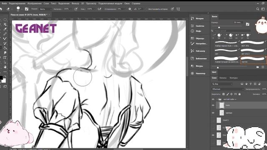Open the three-dots Edit Toolbar button
The height and width of the screenshot is (150, 267).
[5, 72]
